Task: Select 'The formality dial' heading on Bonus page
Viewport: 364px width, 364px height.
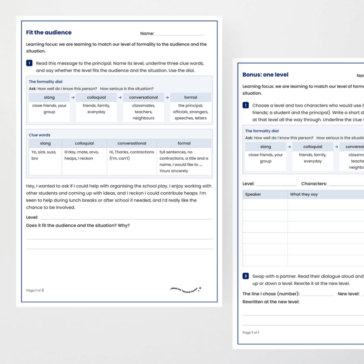Action: coord(262,131)
